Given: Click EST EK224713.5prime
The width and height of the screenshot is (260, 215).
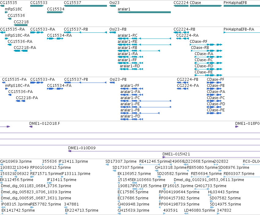Looking at the screenshot, I should pyautogui.click(x=66, y=213).
